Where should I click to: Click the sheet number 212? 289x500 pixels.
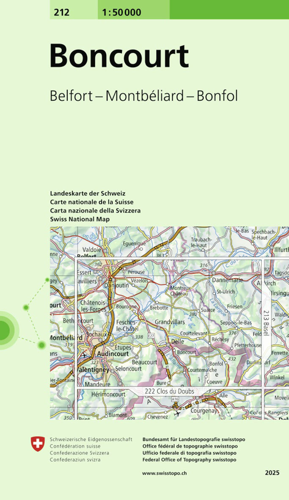click(x=62, y=12)
